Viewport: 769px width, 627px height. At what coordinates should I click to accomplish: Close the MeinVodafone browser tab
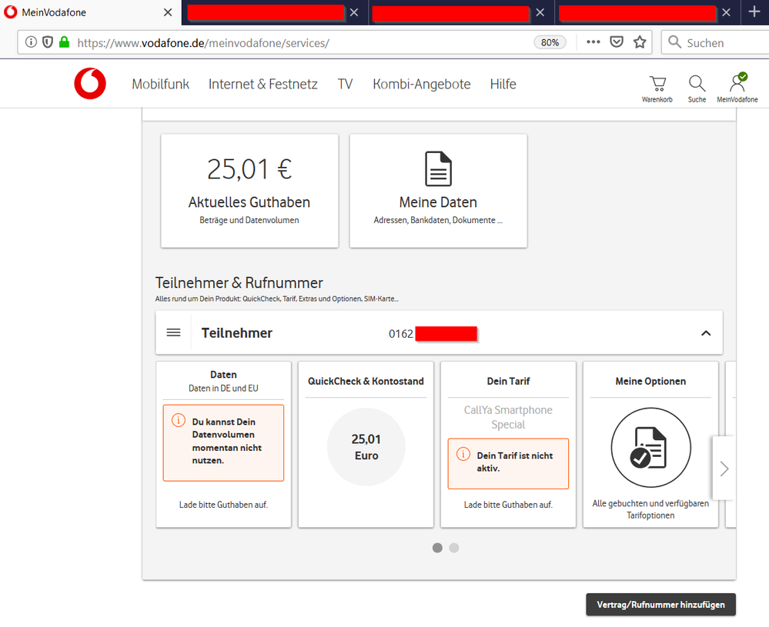click(x=168, y=12)
